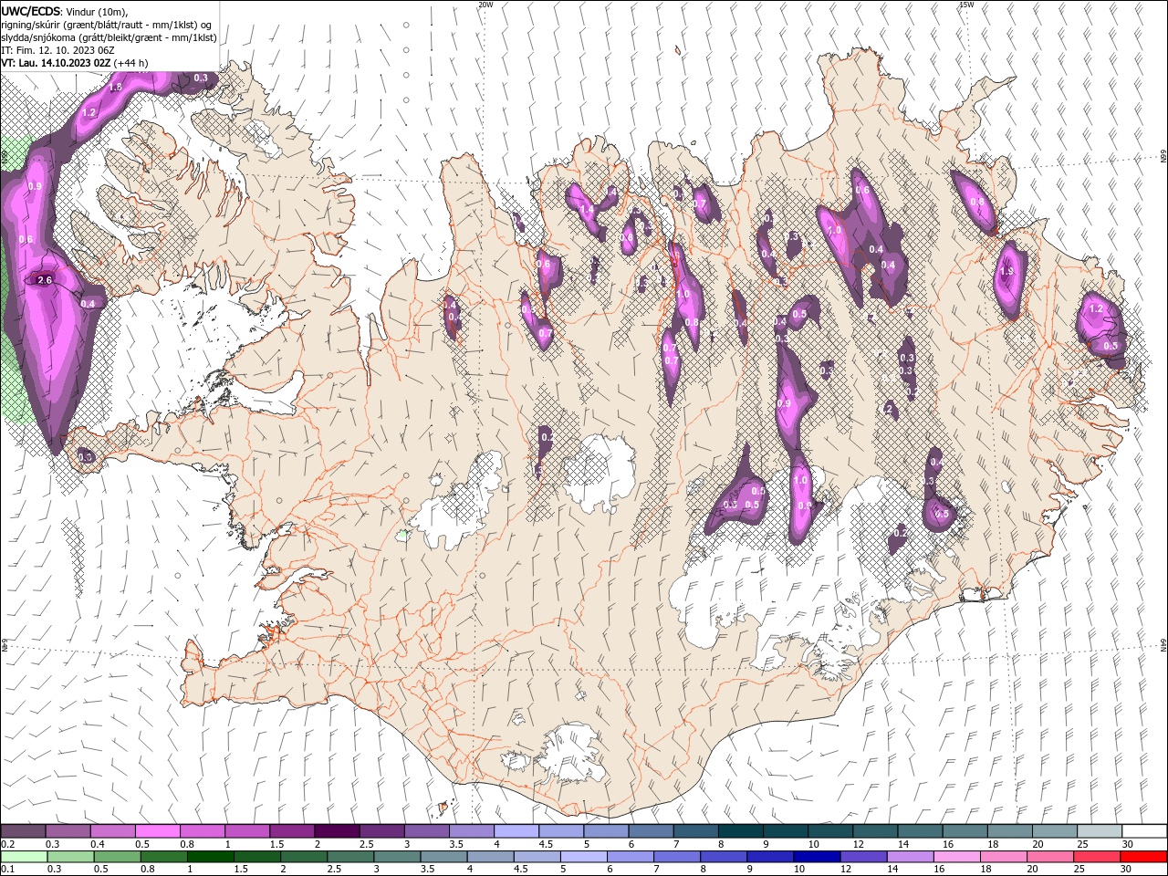Pick the 6 swatch in the upper legend bar
This screenshot has height=876, width=1168.
coord(652,831)
